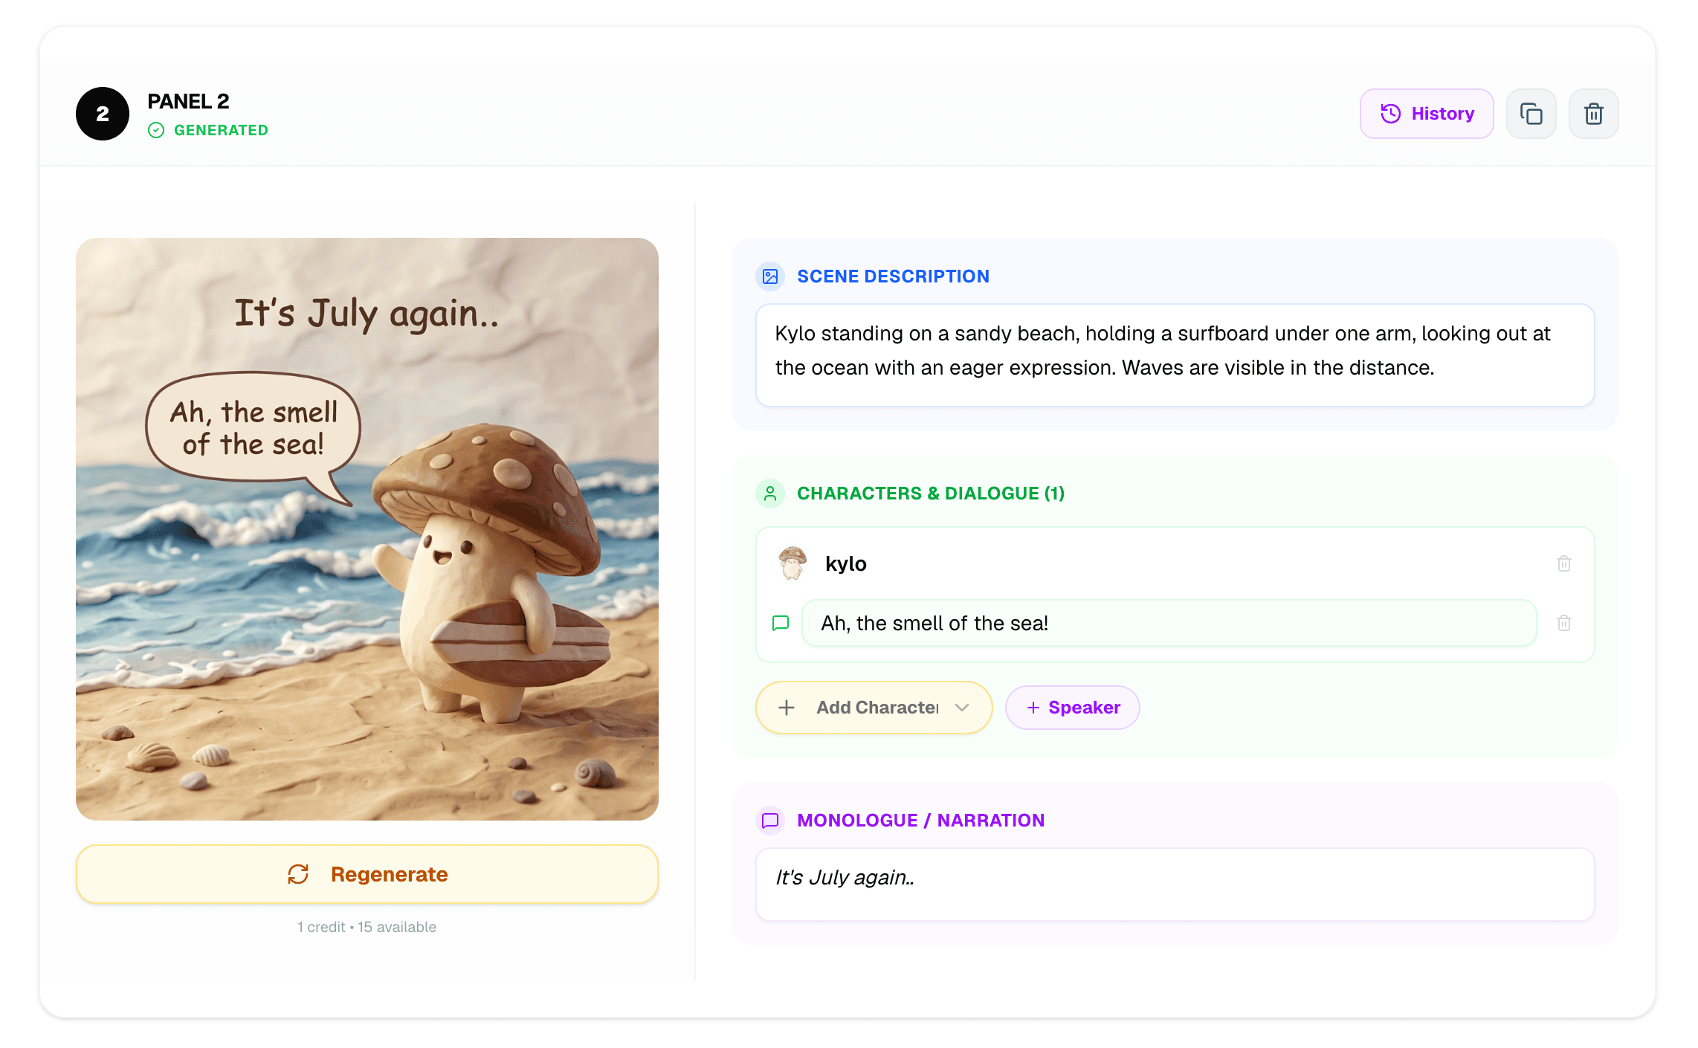
Task: Click the black panel number 2 badge
Action: click(x=103, y=114)
